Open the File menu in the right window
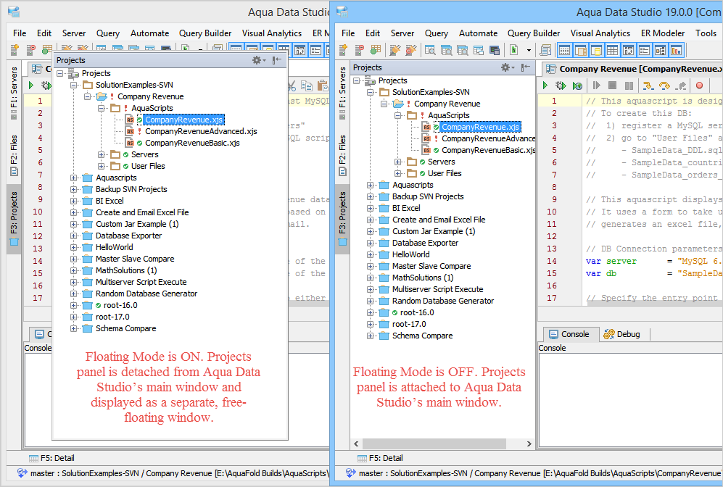The width and height of the screenshot is (723, 487). point(348,33)
